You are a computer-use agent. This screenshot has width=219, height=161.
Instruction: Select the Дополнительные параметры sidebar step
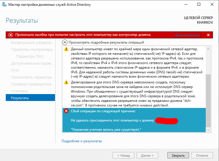32,63
